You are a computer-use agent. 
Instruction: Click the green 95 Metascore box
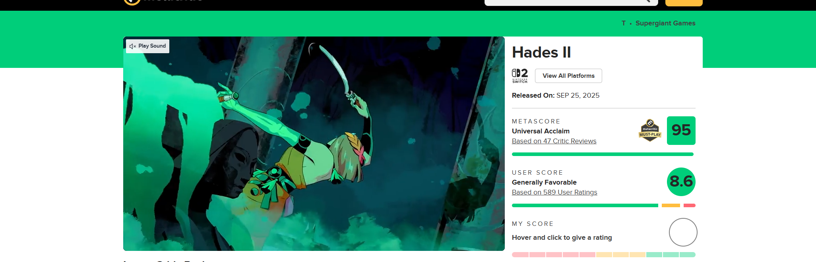pos(681,131)
